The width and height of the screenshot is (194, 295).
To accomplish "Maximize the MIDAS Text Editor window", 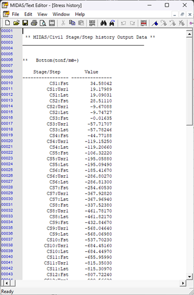I will (x=167, y=5).
